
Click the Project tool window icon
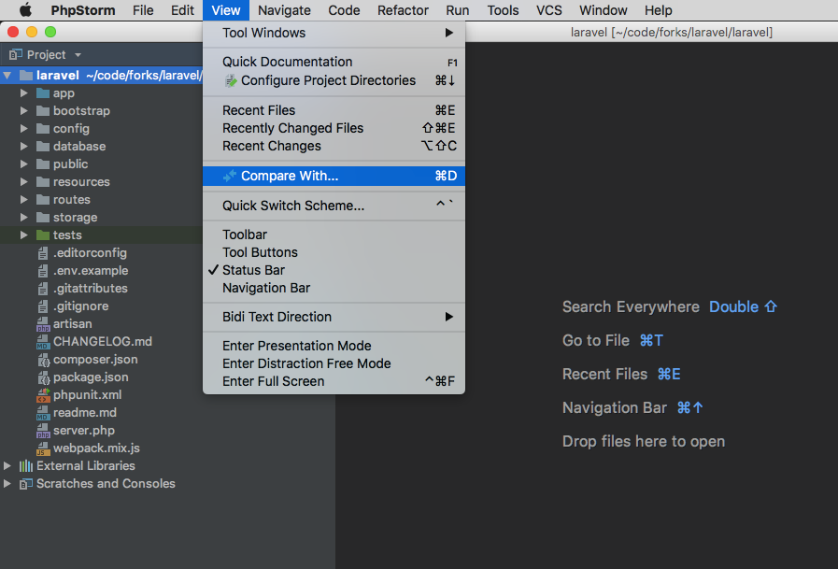(16, 54)
